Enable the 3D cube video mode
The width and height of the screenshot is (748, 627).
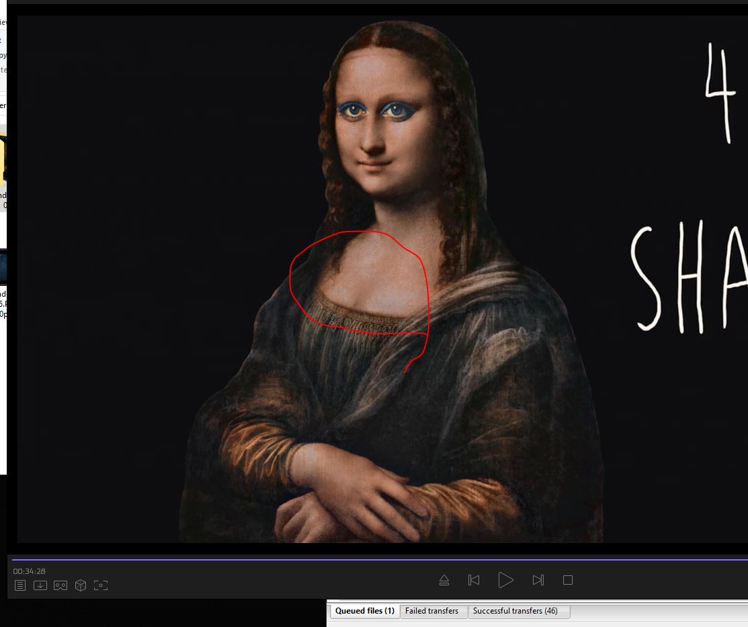[81, 585]
